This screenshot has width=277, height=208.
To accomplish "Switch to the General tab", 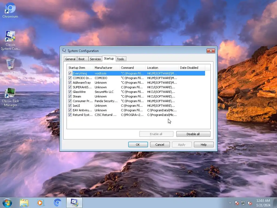I will pos(70,59).
